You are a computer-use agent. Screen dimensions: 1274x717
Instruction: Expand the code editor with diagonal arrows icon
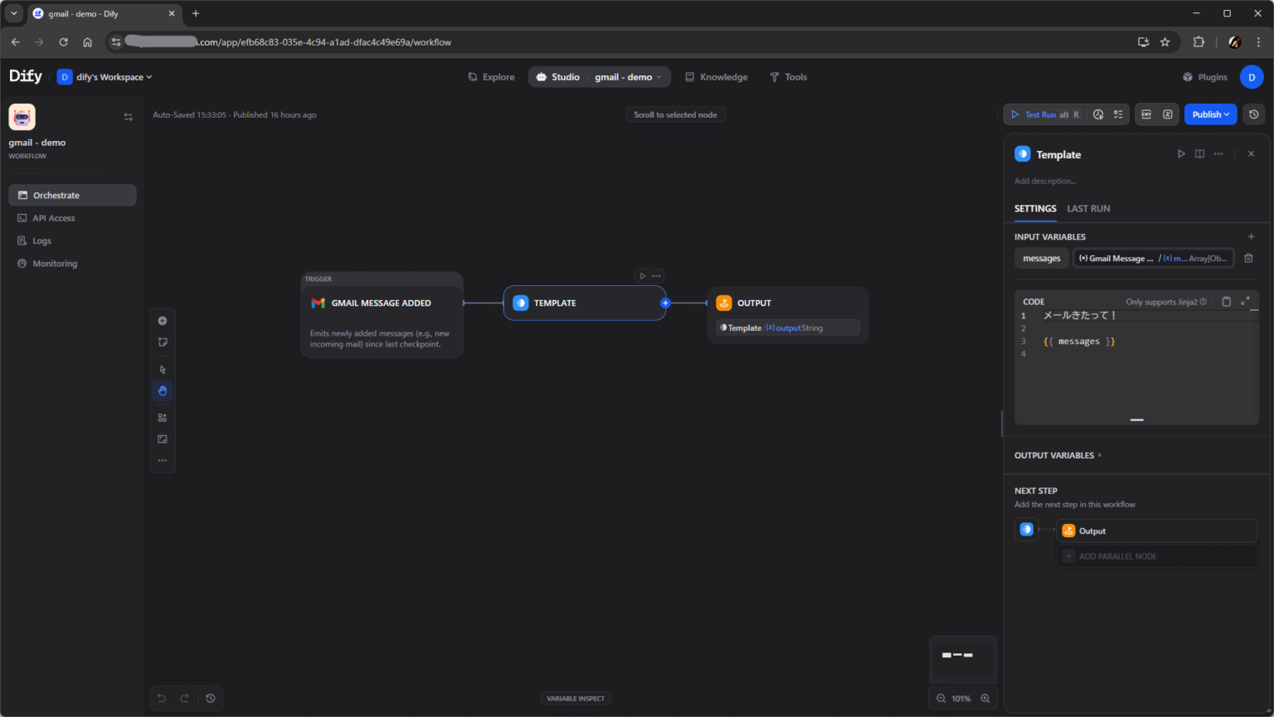coord(1244,301)
